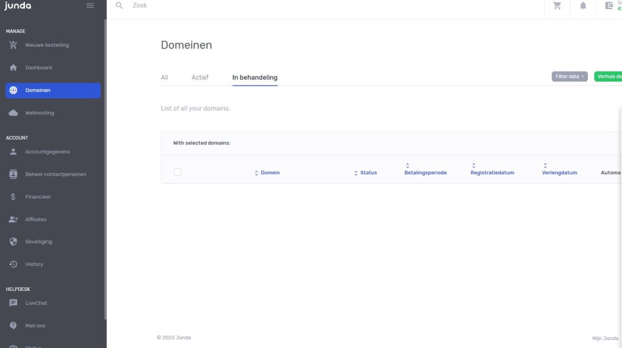
Task: Click the green Verhuis domein button
Action: pos(608,77)
